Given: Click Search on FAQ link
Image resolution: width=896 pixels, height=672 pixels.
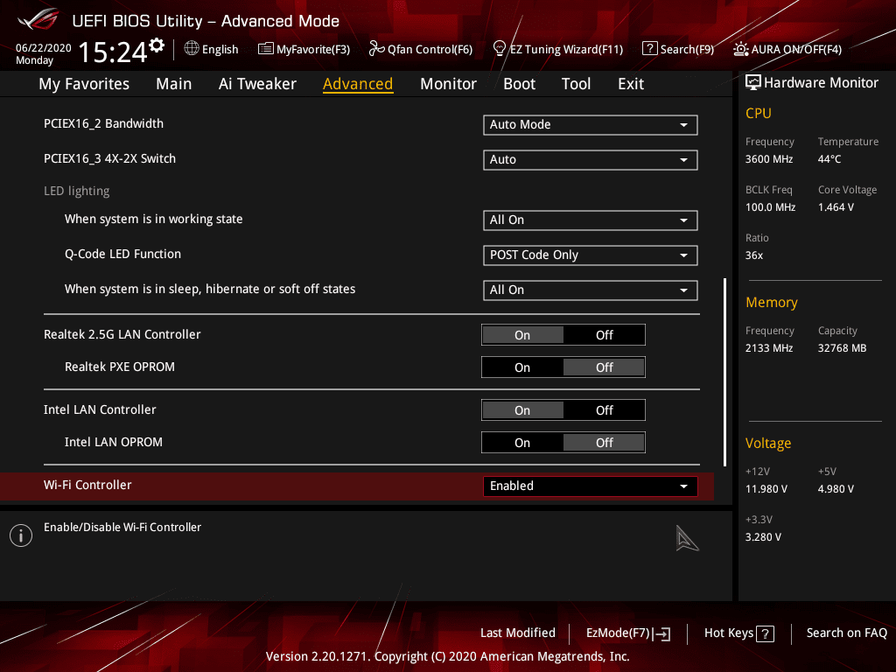Looking at the screenshot, I should [846, 633].
